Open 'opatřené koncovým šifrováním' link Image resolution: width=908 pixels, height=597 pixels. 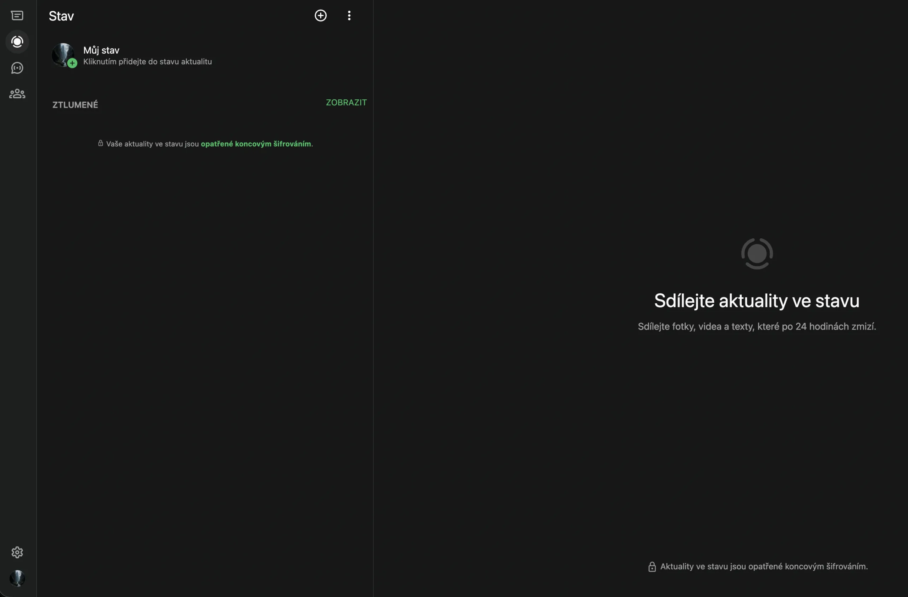(256, 144)
